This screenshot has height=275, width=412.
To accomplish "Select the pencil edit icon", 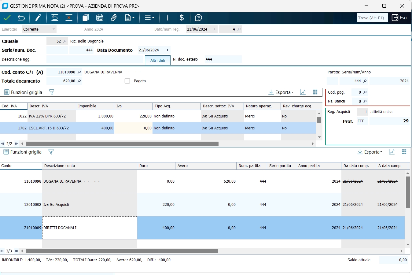I will point(38,18).
